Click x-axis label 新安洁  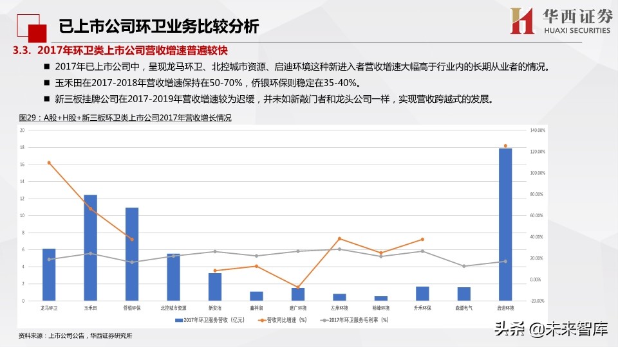point(215,308)
